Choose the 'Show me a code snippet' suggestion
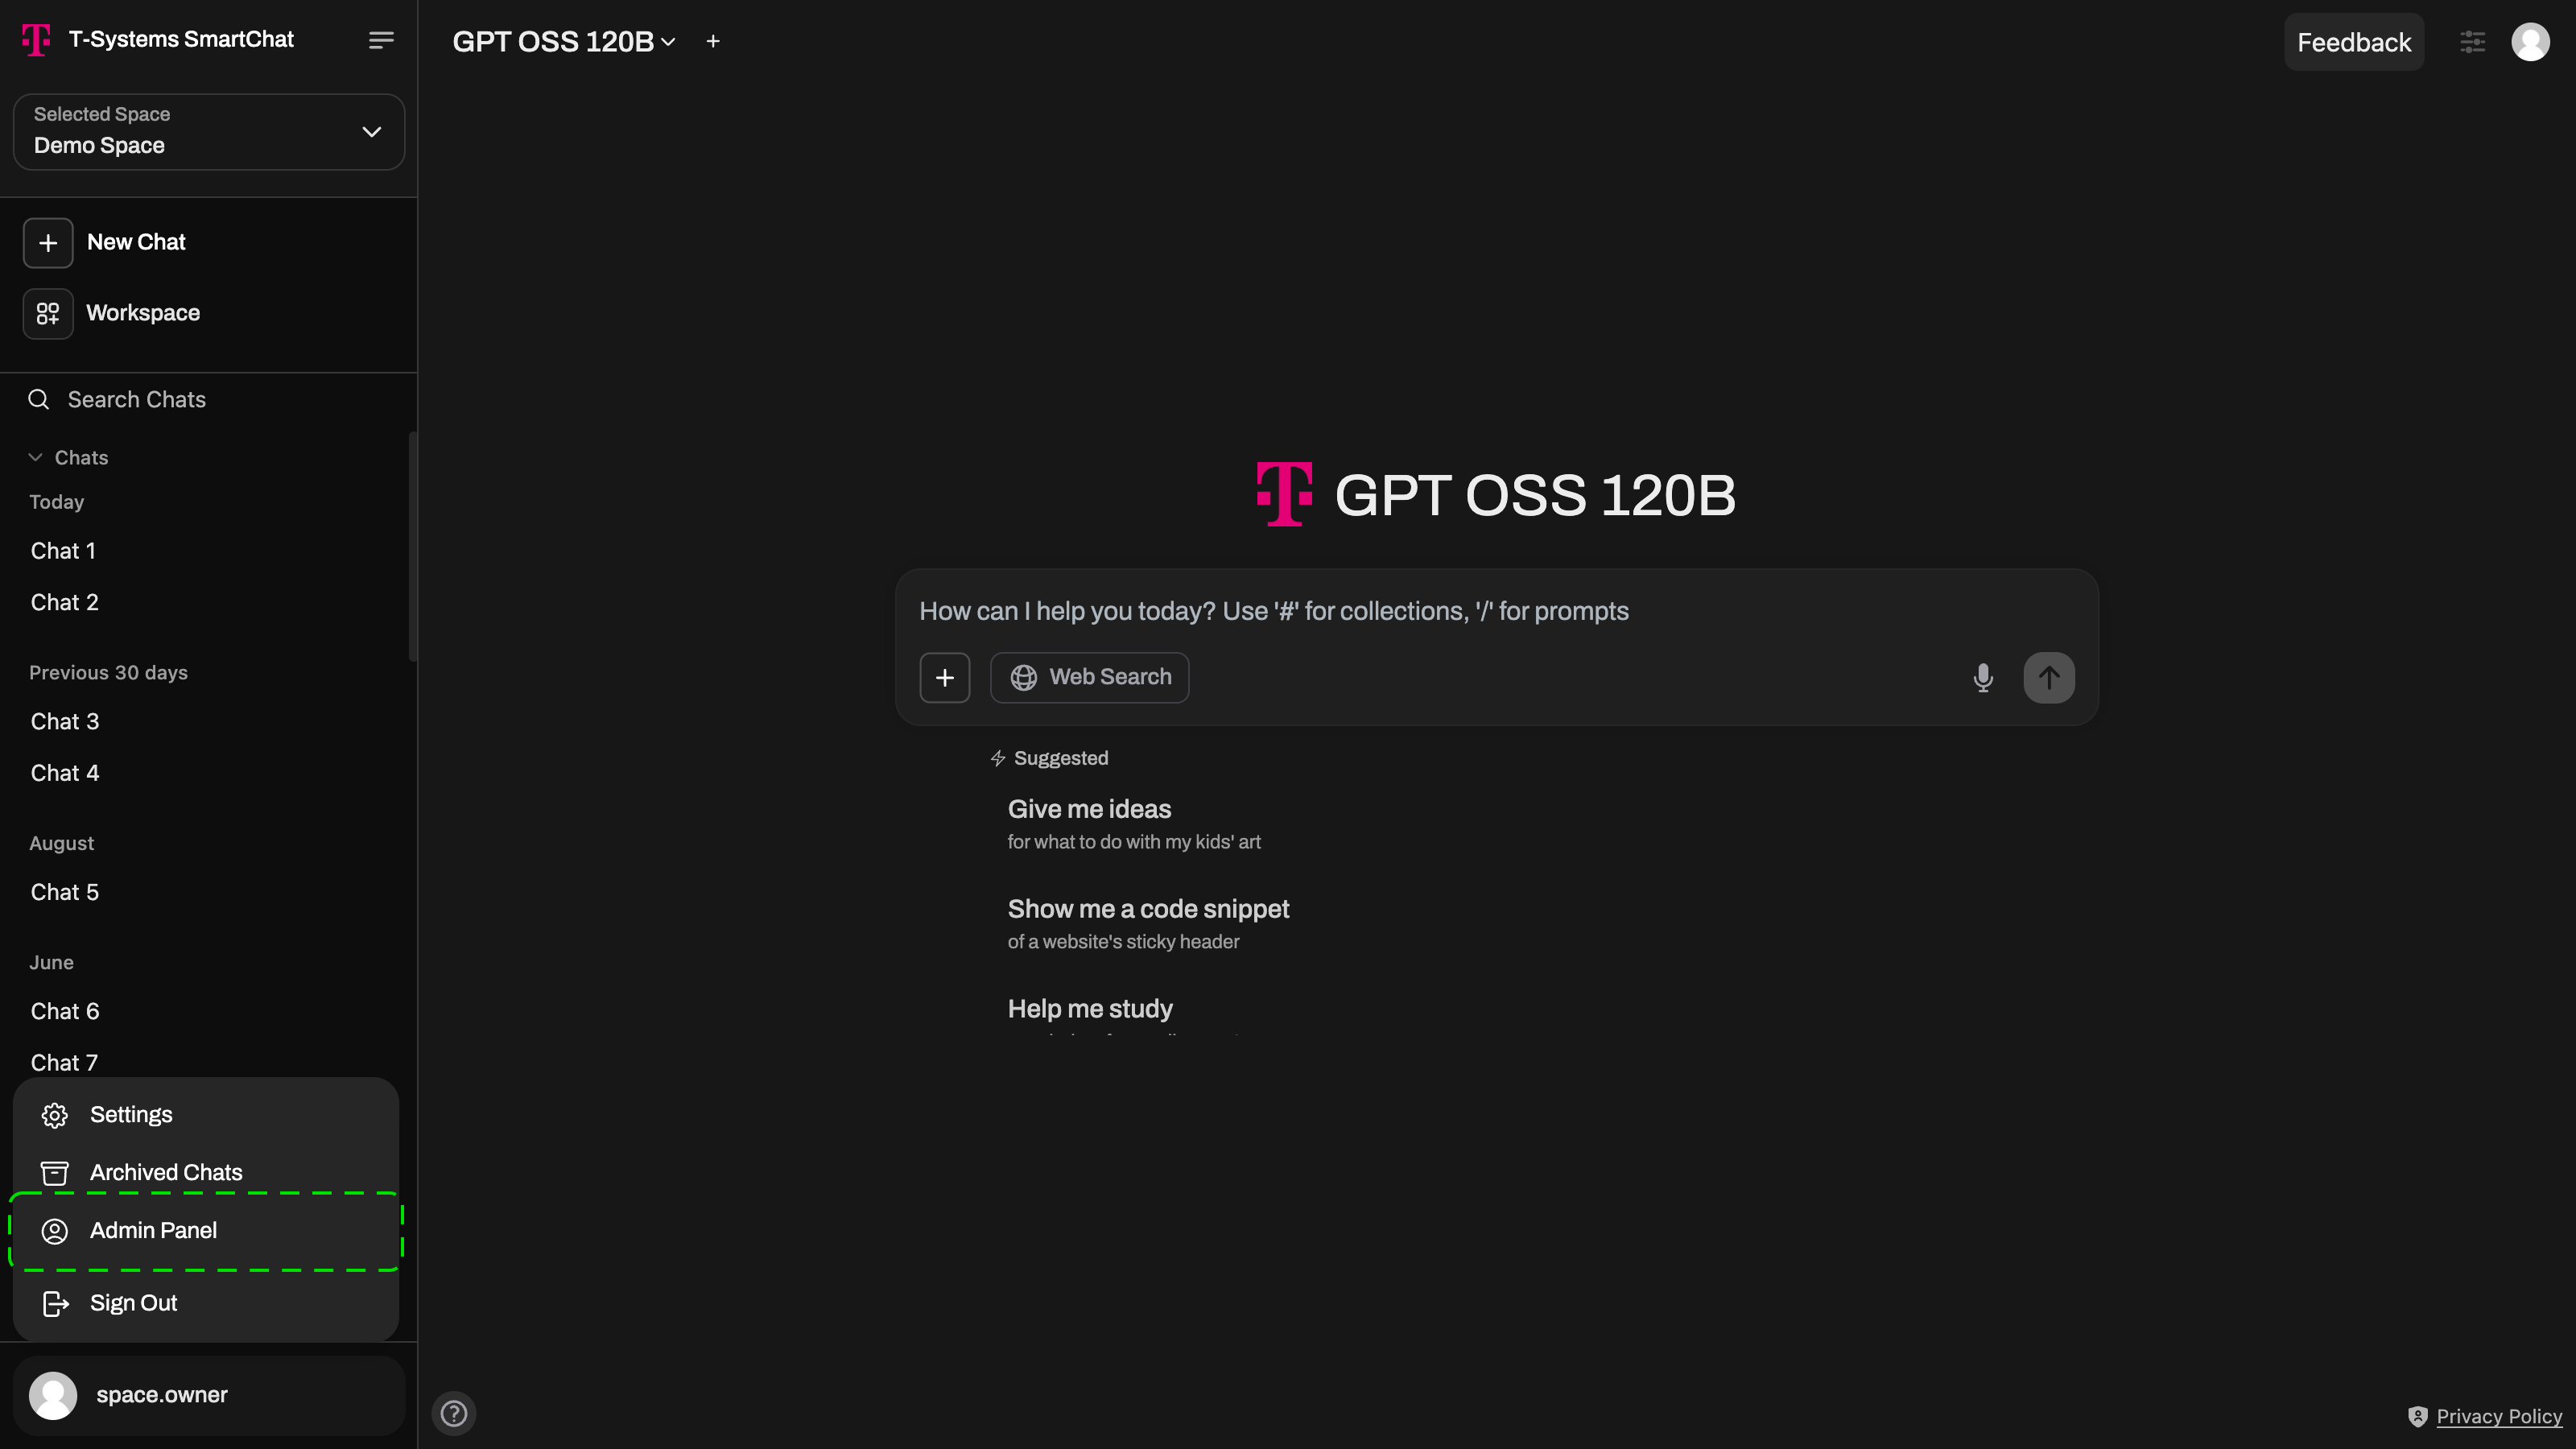This screenshot has width=2576, height=1449. pyautogui.click(x=1148, y=924)
